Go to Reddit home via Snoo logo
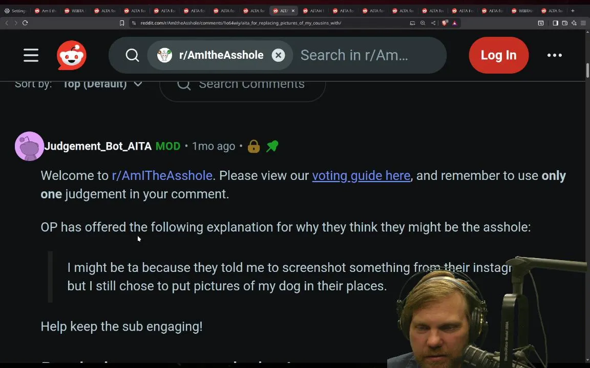 [72, 55]
